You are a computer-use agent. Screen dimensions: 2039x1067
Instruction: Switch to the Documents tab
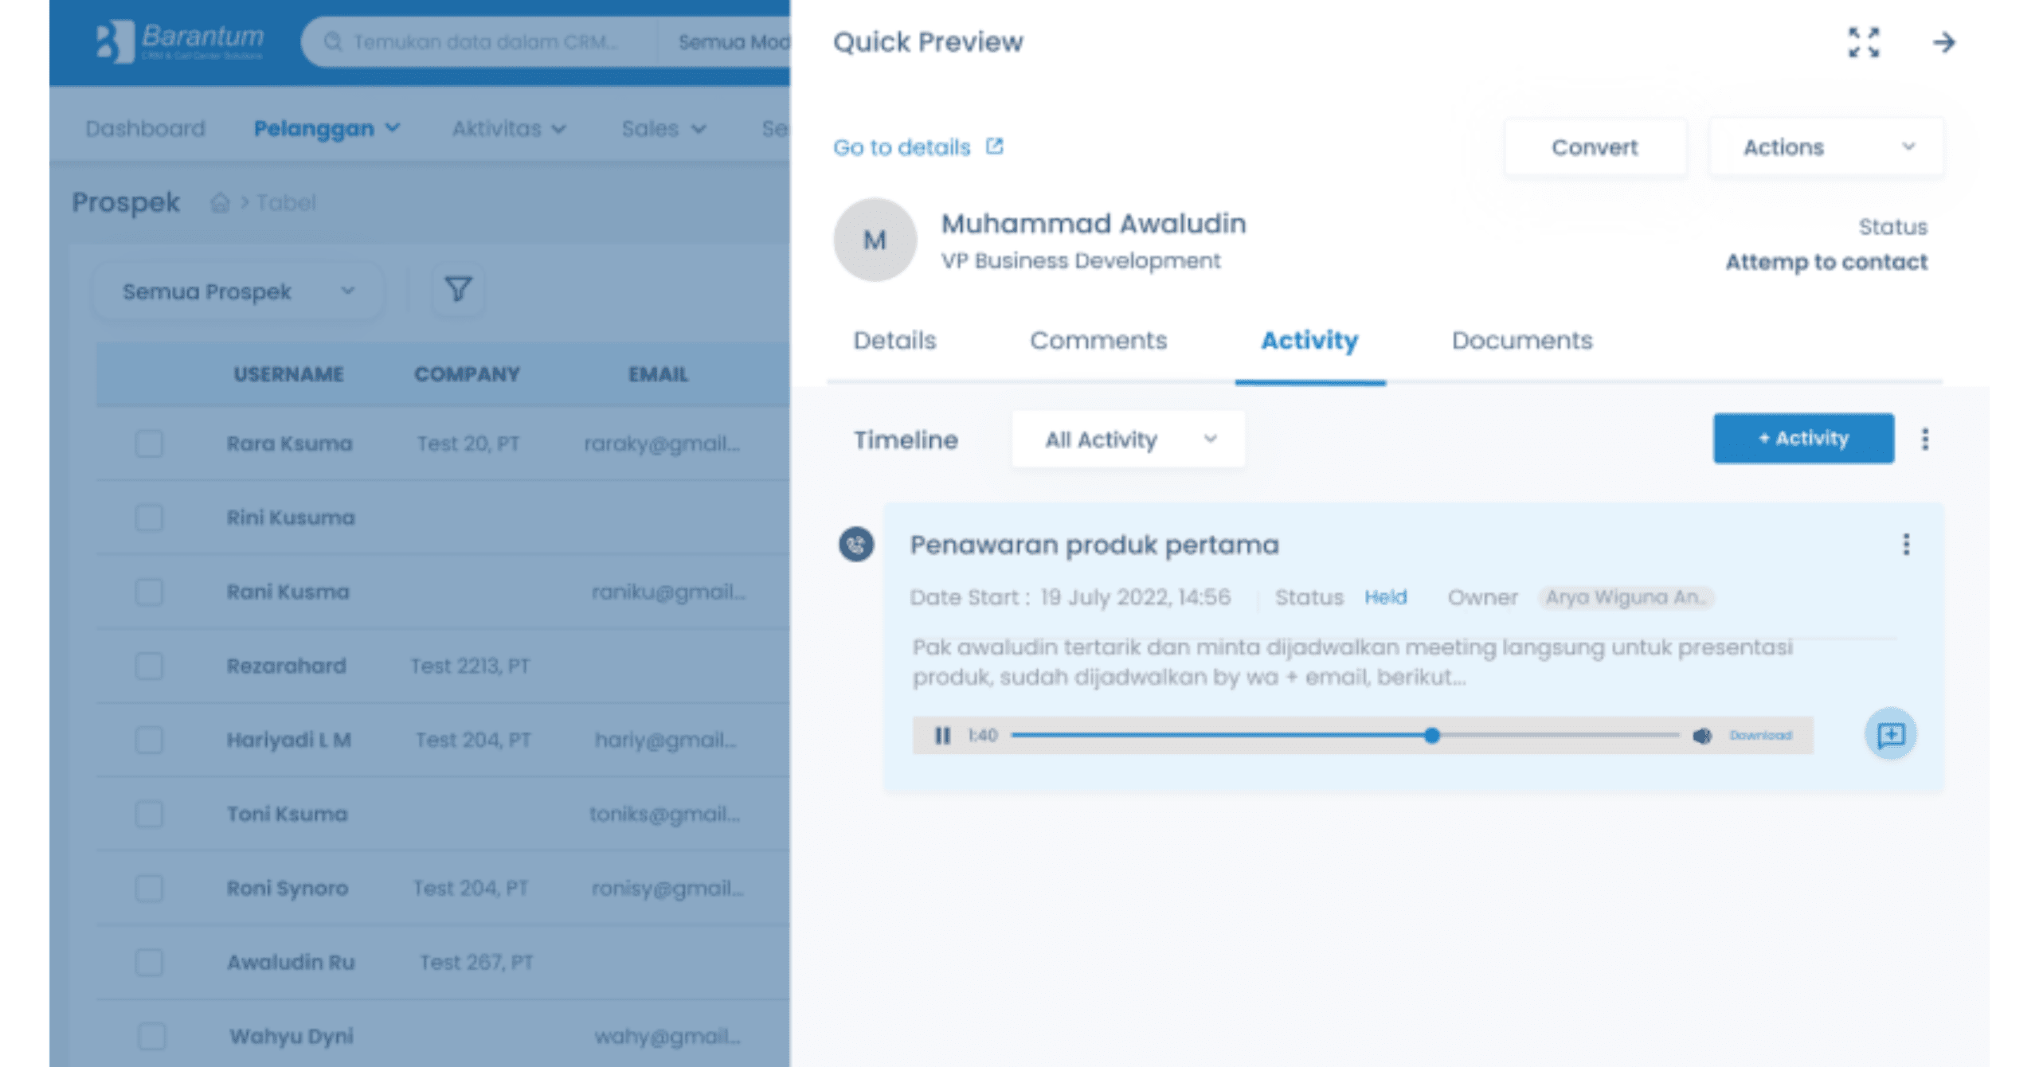point(1521,341)
